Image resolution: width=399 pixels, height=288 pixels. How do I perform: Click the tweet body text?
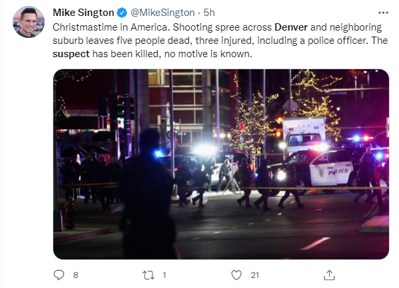click(220, 41)
